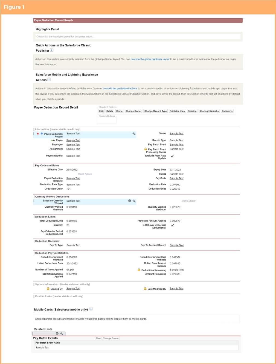Click Last Modified By Sample Text link
Image resolution: width=276 pixels, height=364 pixels.
pyautogui.click(x=176, y=289)
